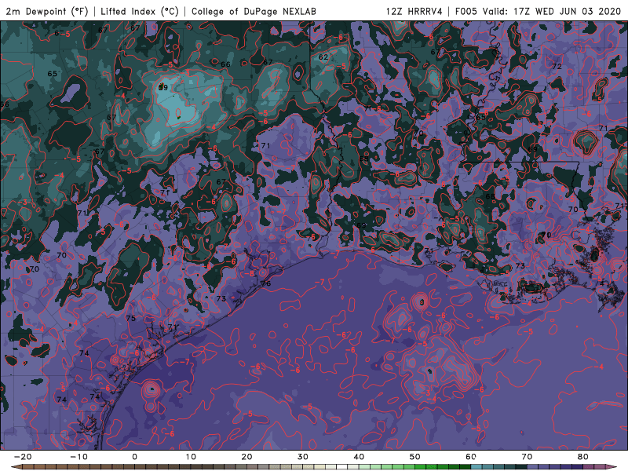Click the 75 dewpoint reading on the map
Viewport: 628px width, 471px height.
coord(130,319)
